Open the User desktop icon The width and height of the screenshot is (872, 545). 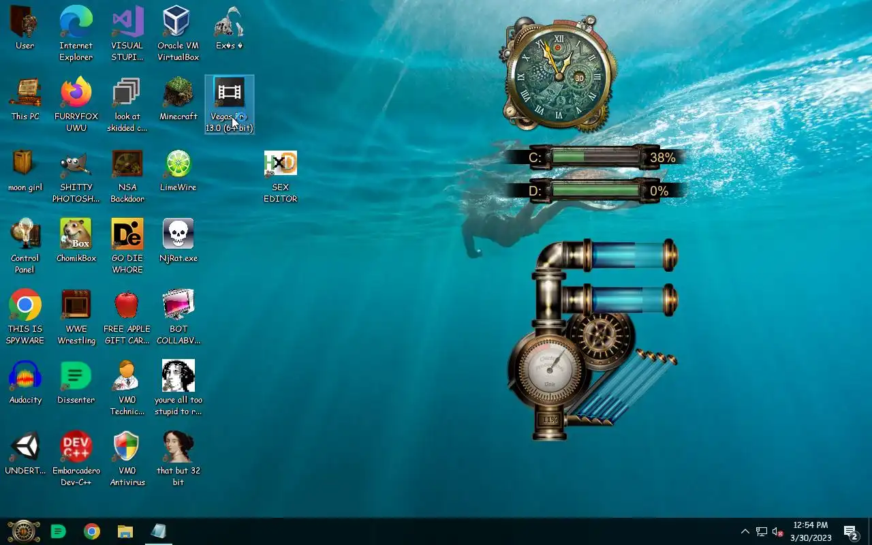pyautogui.click(x=25, y=29)
